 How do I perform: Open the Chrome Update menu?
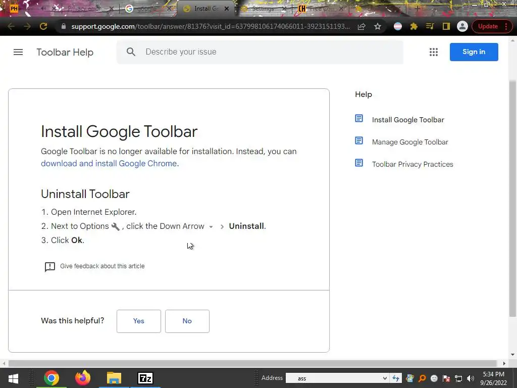491,26
